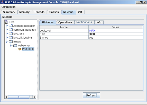Viewport: 147px width, 105px height.
Task: Expand the com.sun.management tree node
Action: [x=7, y=30]
